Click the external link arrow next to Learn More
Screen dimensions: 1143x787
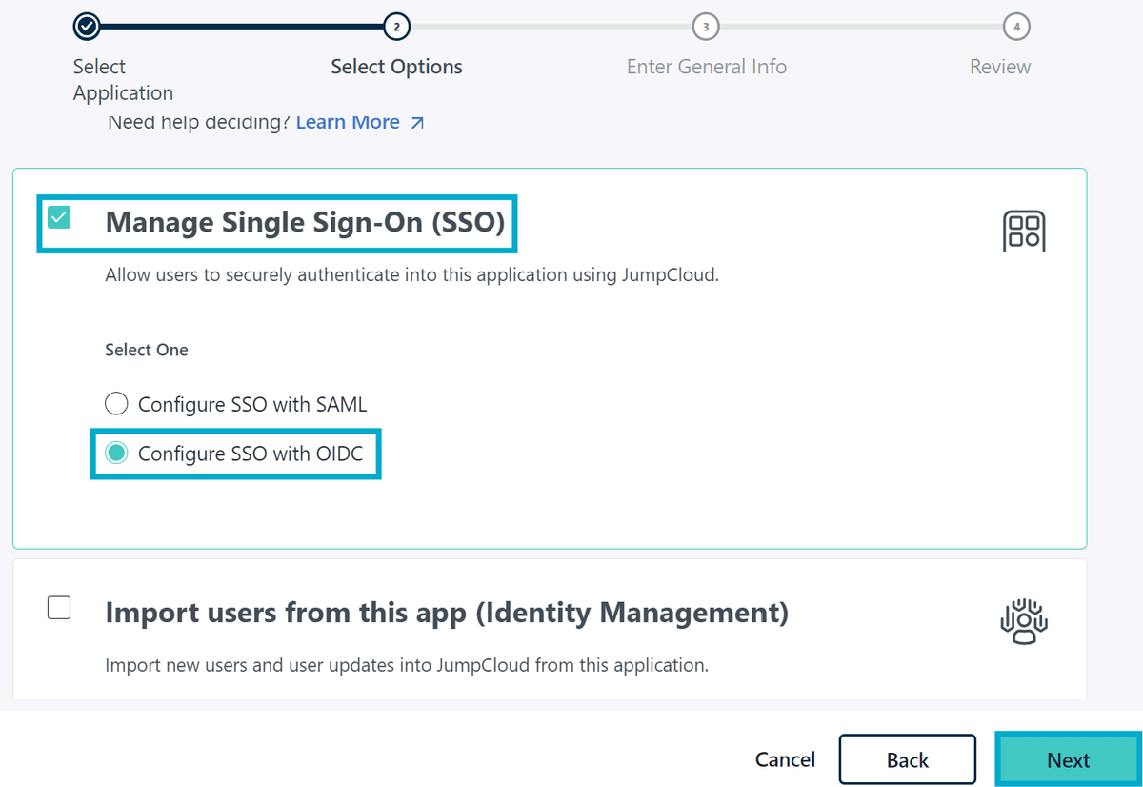click(417, 122)
